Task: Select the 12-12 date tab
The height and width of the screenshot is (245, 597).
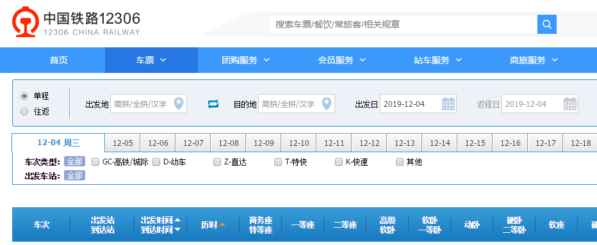Action: tap(370, 143)
